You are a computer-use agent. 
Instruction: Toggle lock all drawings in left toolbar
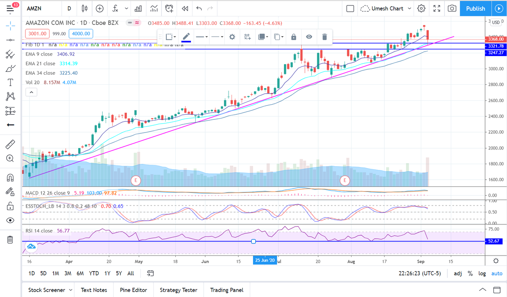point(11,206)
